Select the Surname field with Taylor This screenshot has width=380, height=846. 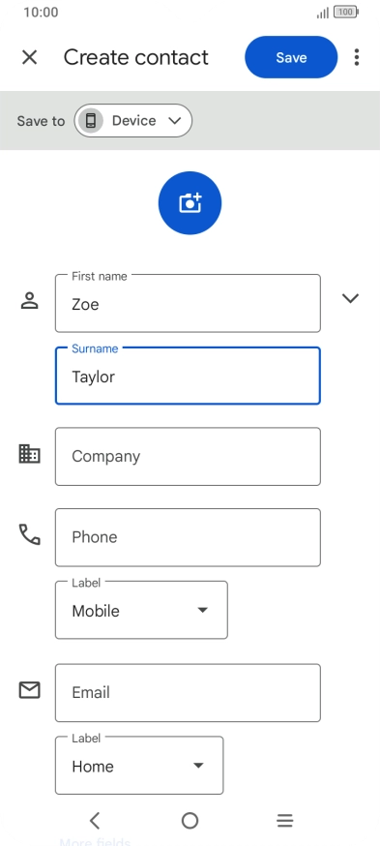188,376
